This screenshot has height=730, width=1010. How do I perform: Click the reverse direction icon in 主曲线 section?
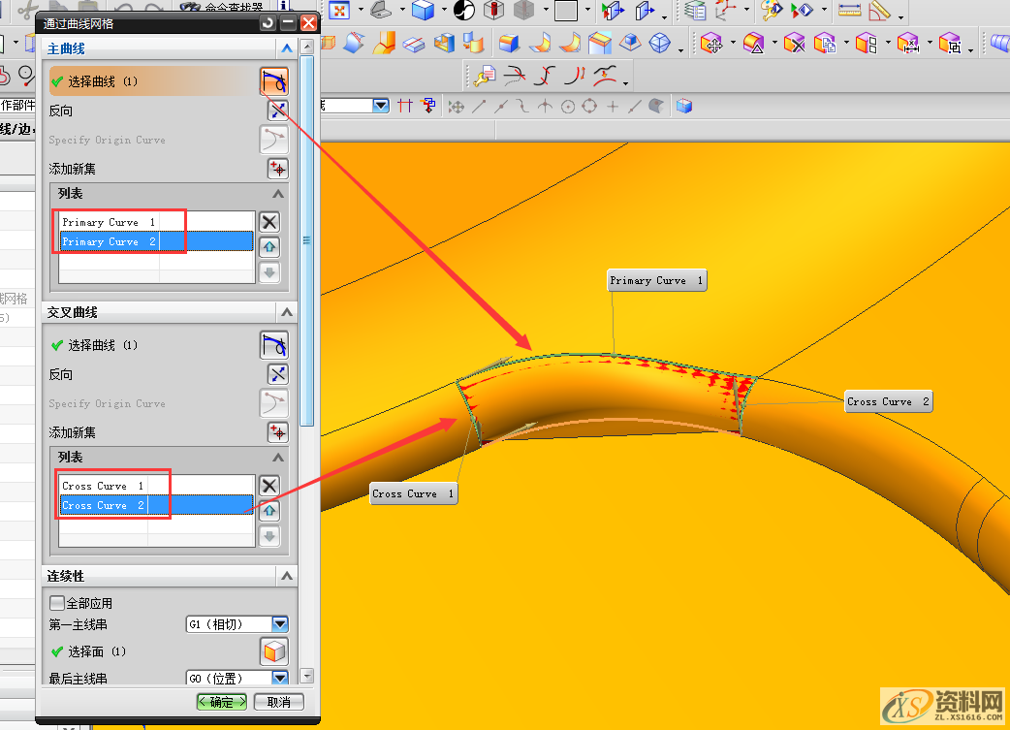pos(278,111)
